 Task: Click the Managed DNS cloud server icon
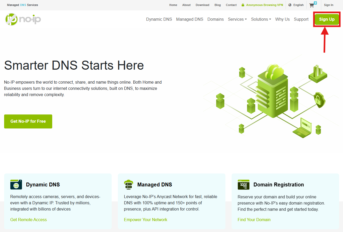coord(128,185)
